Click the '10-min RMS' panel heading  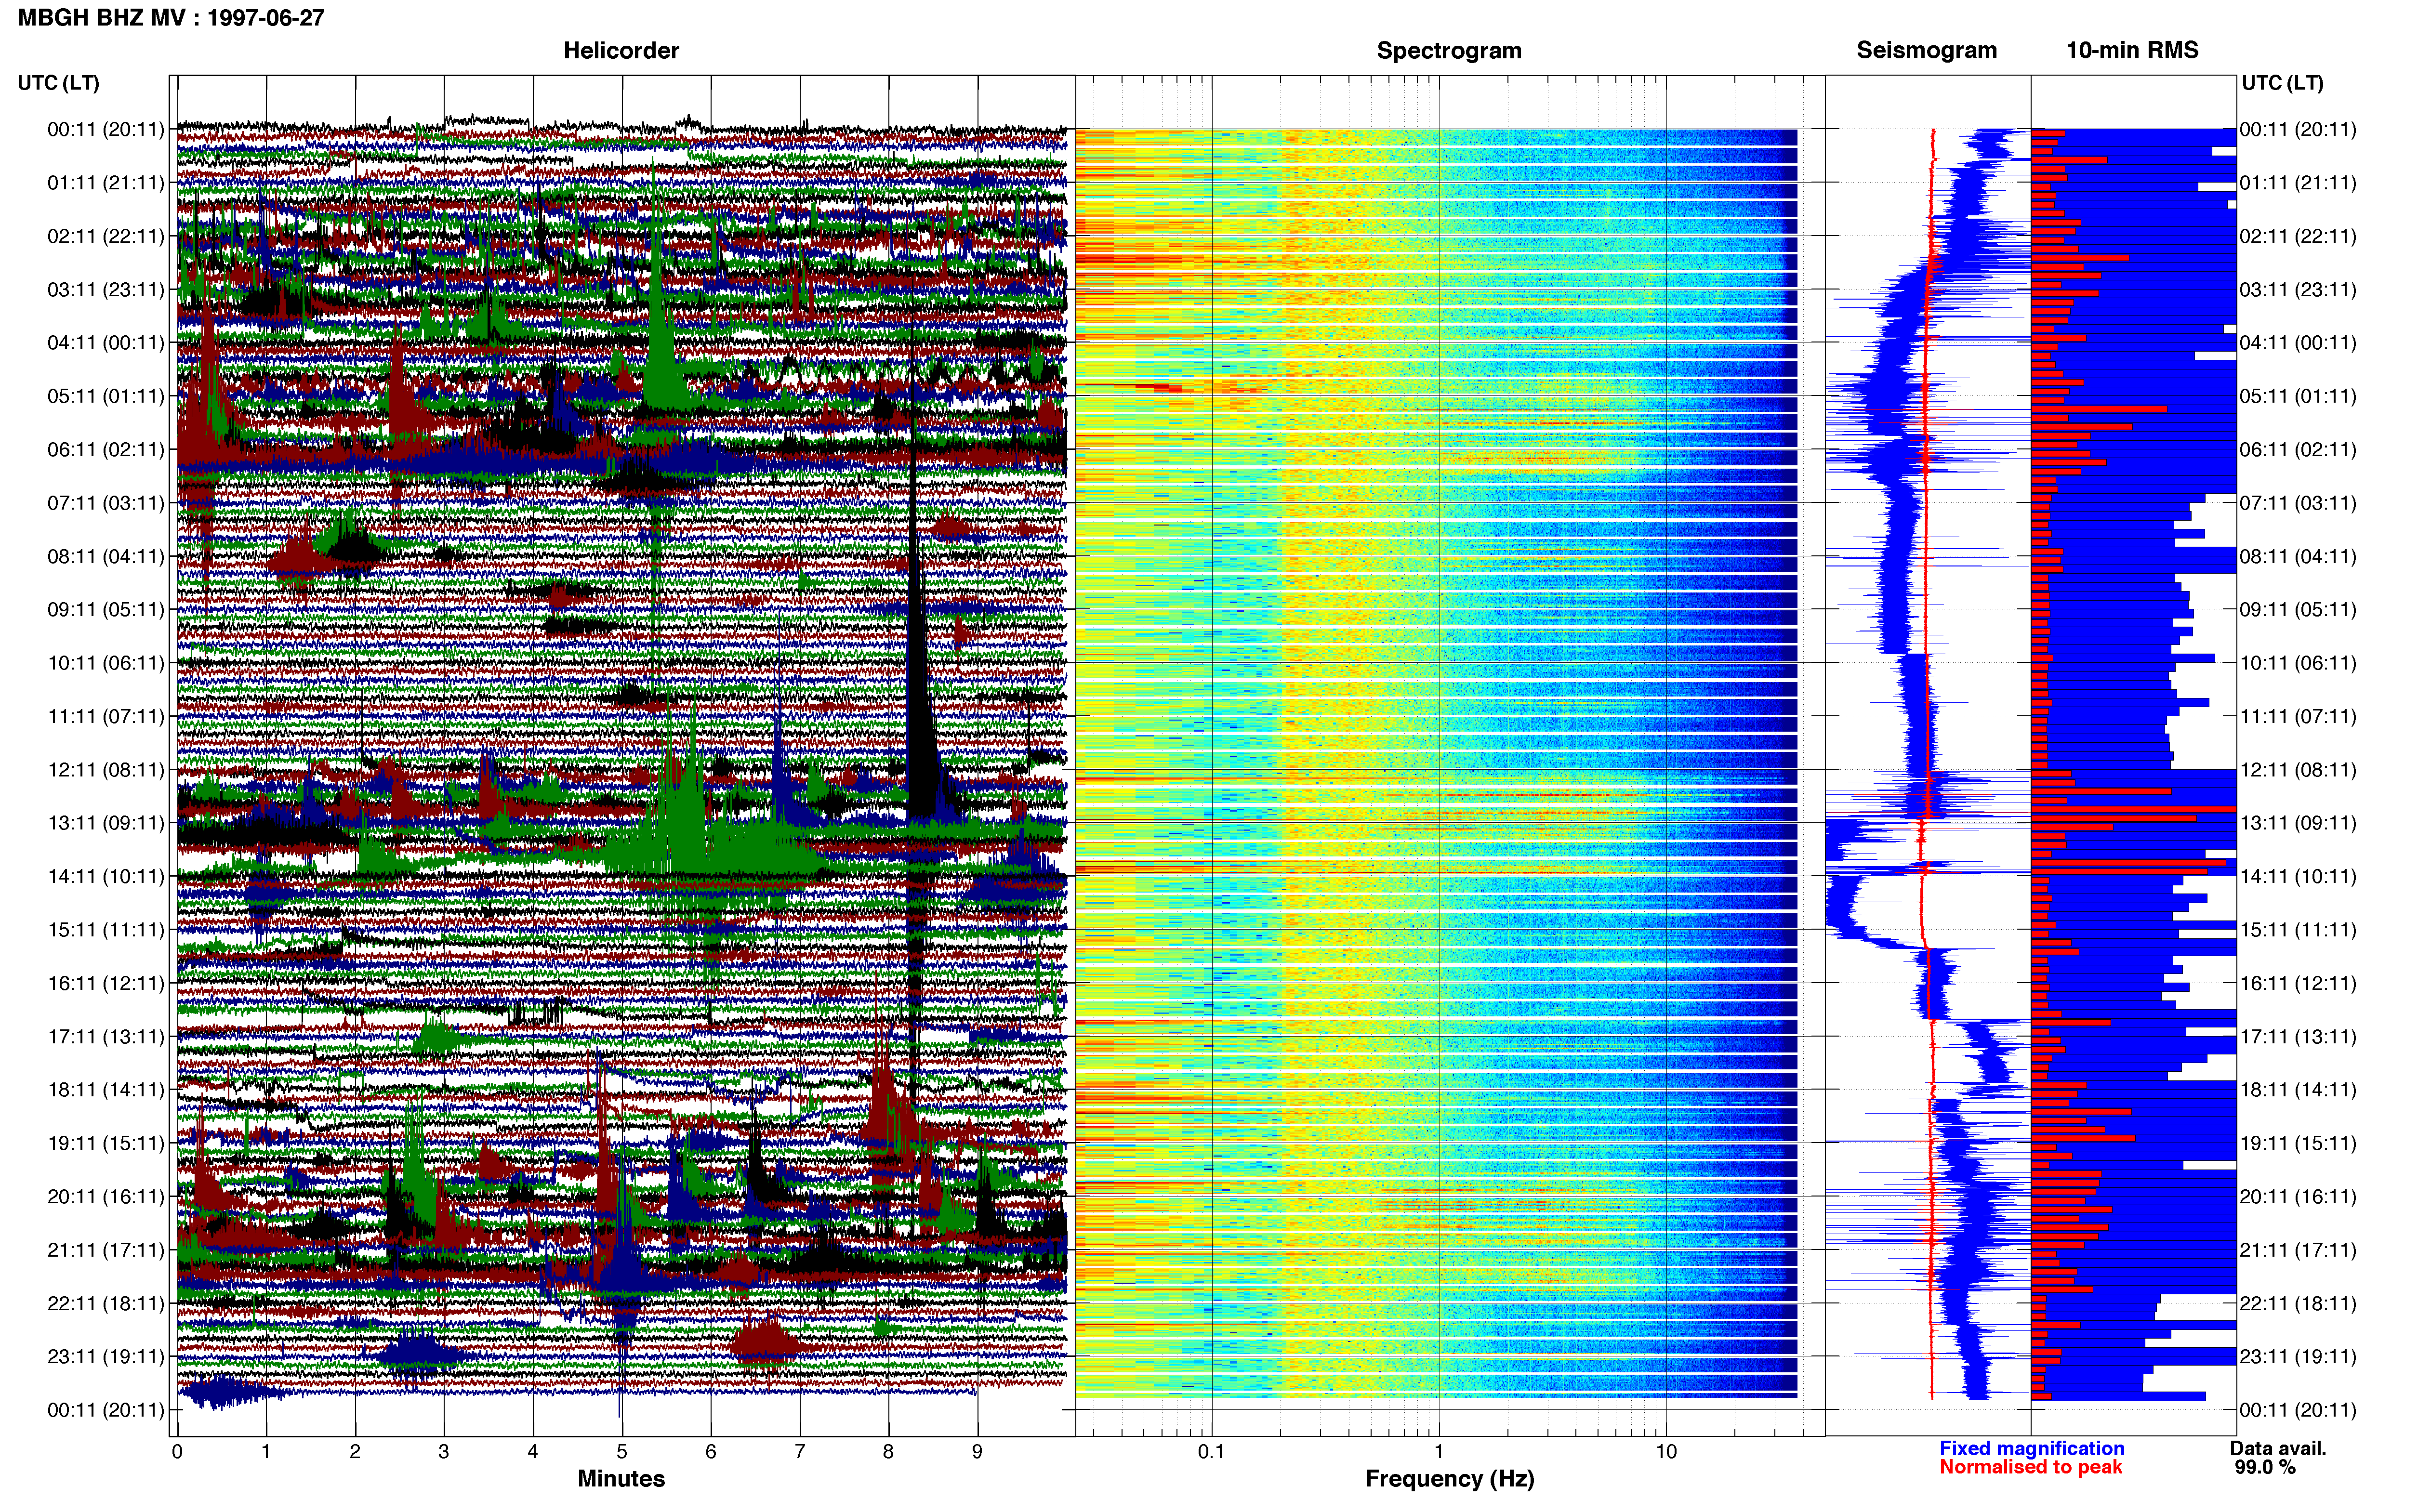pyautogui.click(x=2132, y=50)
